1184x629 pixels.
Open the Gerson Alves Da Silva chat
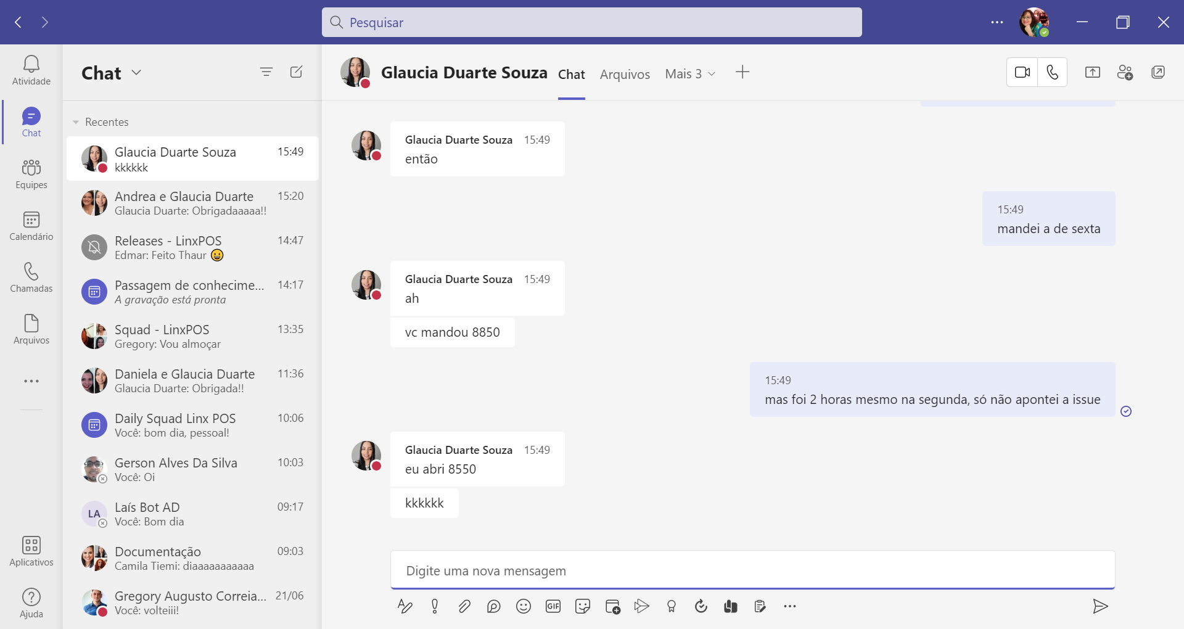coord(192,469)
